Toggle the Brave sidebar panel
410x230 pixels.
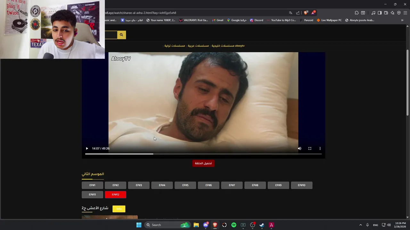[380, 13]
